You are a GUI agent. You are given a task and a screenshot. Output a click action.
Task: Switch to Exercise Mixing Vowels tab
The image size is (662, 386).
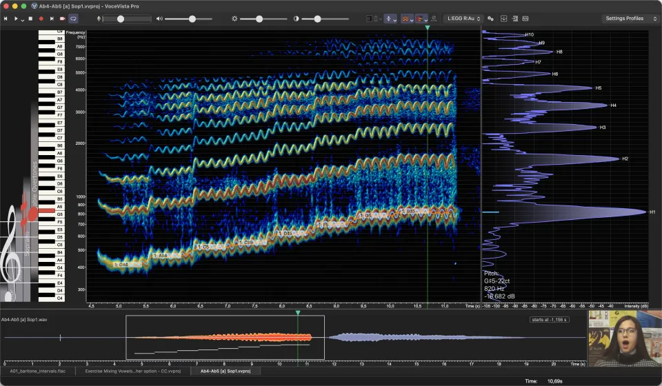[x=132, y=372]
